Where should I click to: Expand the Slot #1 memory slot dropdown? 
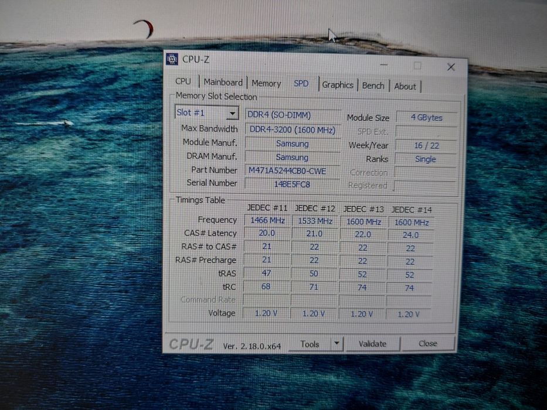232,113
